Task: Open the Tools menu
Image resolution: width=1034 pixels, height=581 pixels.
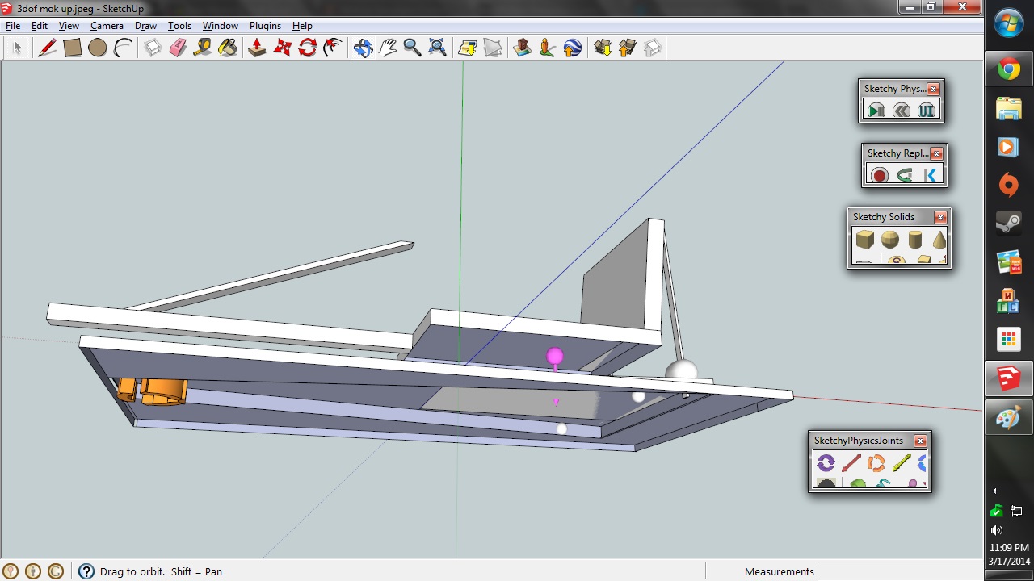Action: 179,26
